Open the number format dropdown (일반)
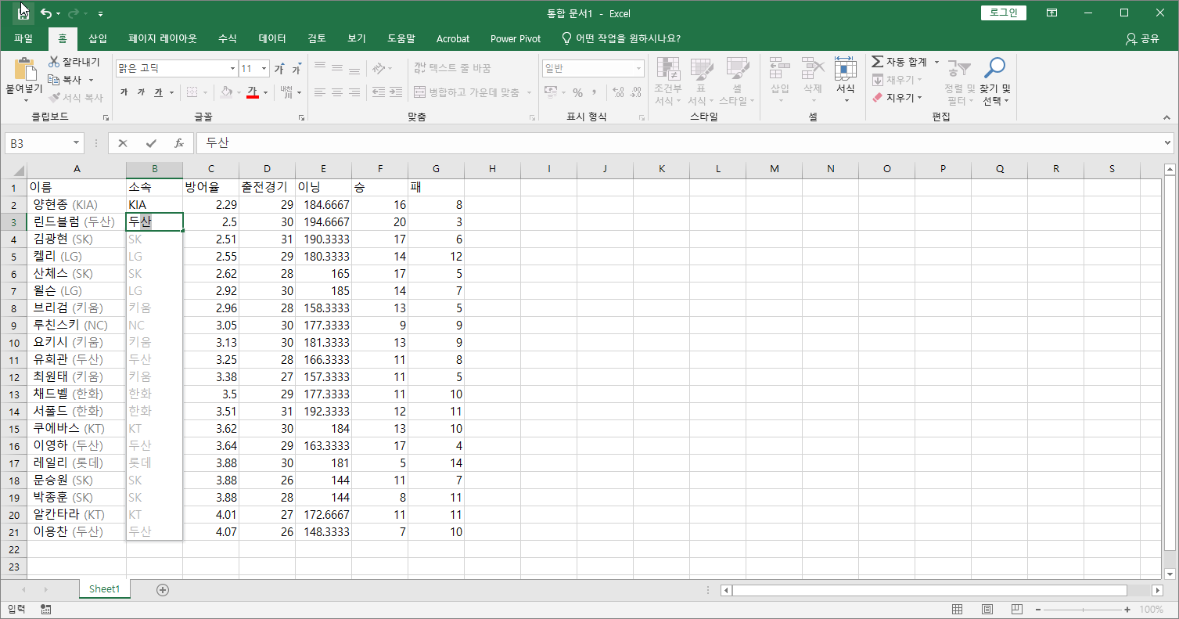1179x619 pixels. pos(638,69)
